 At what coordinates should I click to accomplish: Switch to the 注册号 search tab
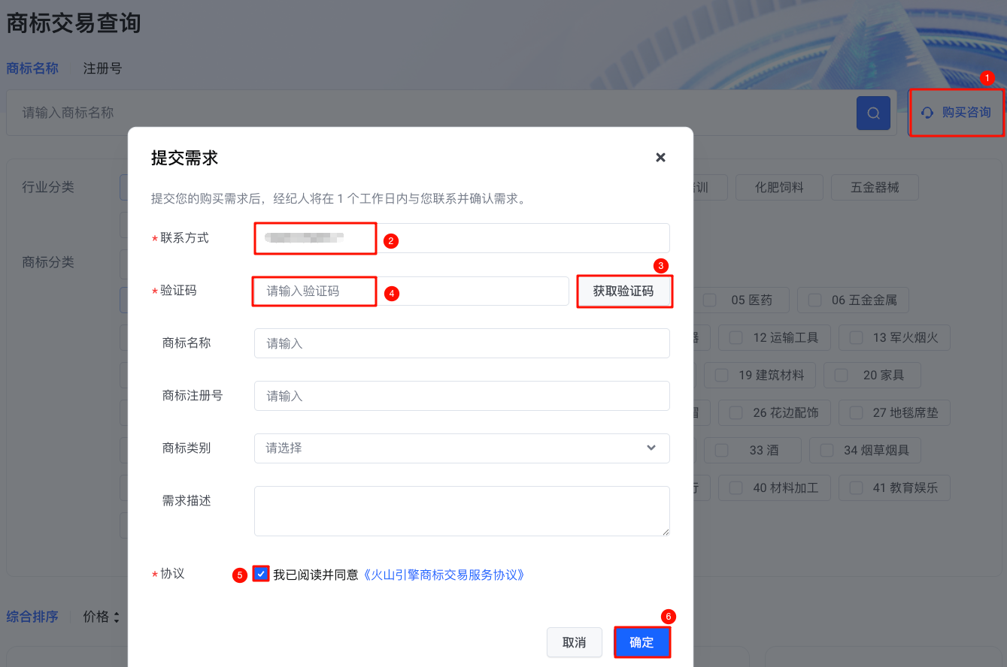(x=102, y=68)
